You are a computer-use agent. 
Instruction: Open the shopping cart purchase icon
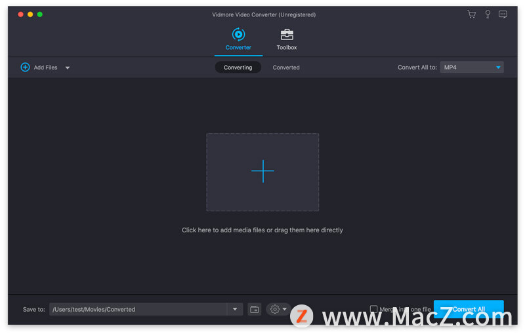[471, 14]
